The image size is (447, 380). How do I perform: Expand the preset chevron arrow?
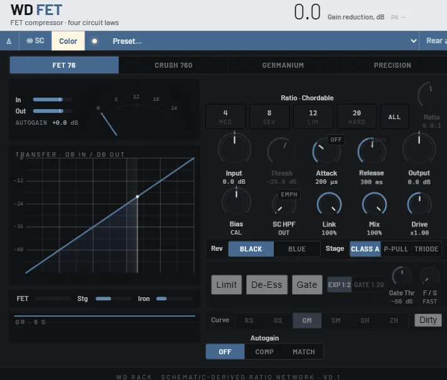point(413,41)
